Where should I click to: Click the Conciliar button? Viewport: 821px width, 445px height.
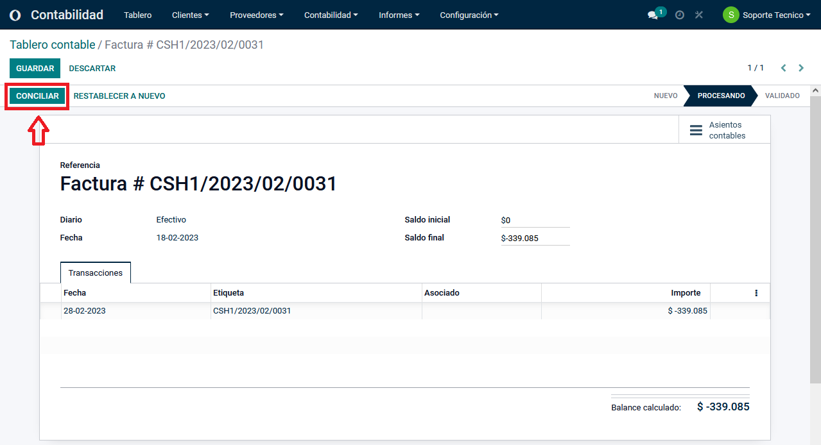click(37, 96)
